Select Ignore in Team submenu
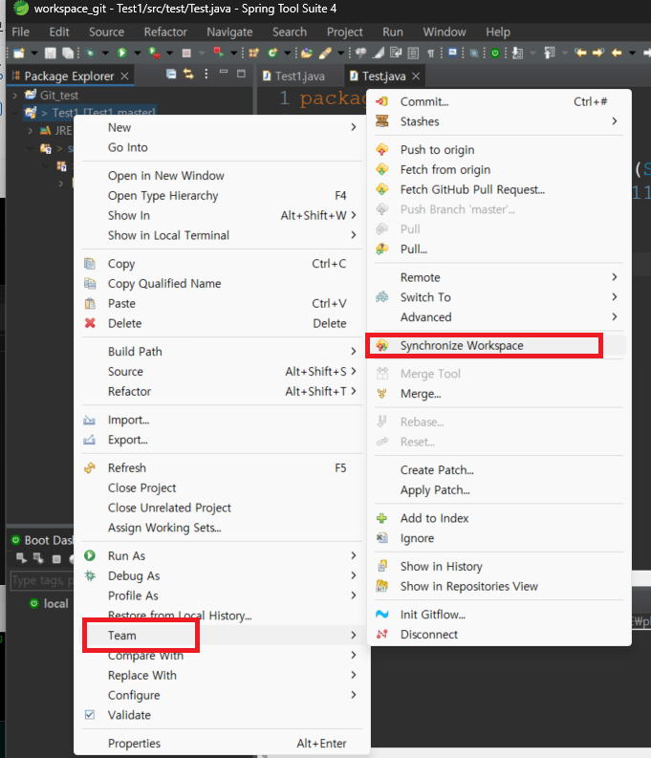 pyautogui.click(x=498, y=538)
